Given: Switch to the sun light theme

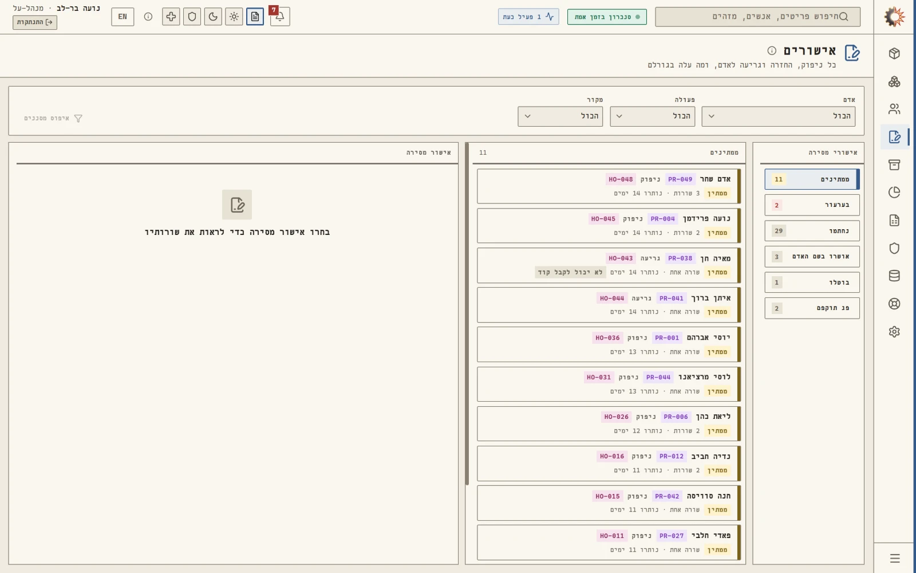Looking at the screenshot, I should [x=234, y=17].
